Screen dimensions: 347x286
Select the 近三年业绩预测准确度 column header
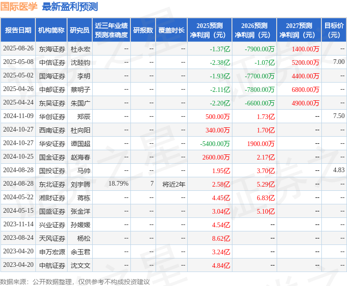pos(111,30)
